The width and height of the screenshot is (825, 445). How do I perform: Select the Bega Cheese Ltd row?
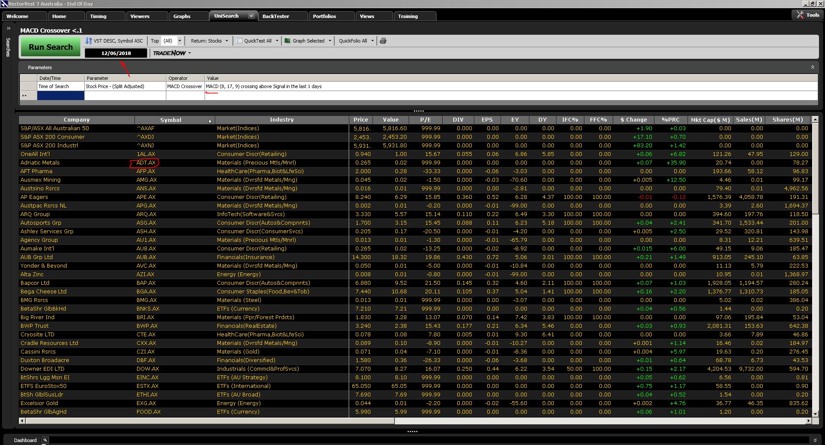click(x=416, y=292)
